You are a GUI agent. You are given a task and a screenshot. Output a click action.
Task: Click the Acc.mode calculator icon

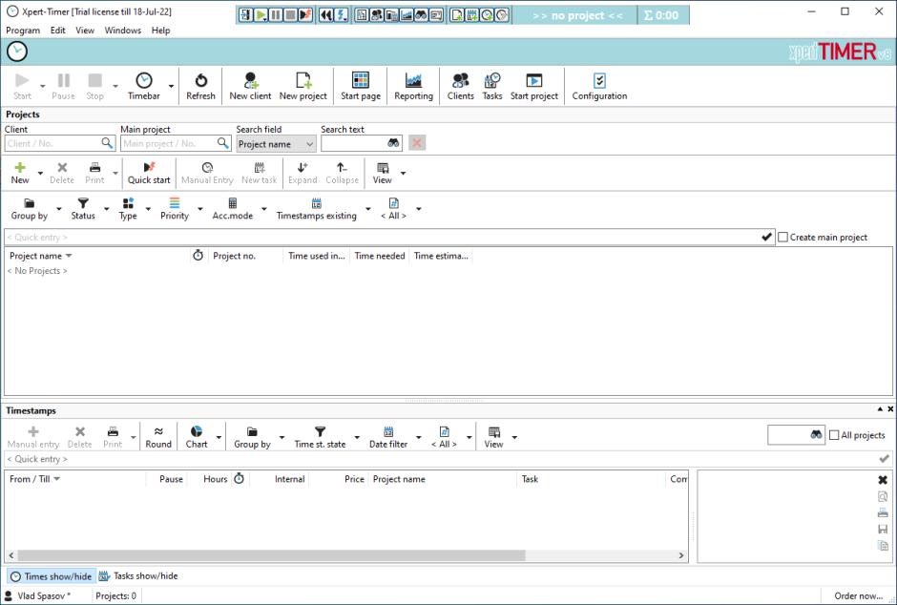[232, 203]
